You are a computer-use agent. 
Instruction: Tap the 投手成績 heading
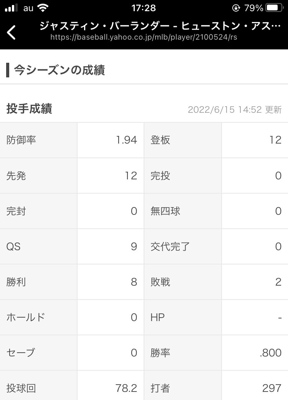(29, 109)
